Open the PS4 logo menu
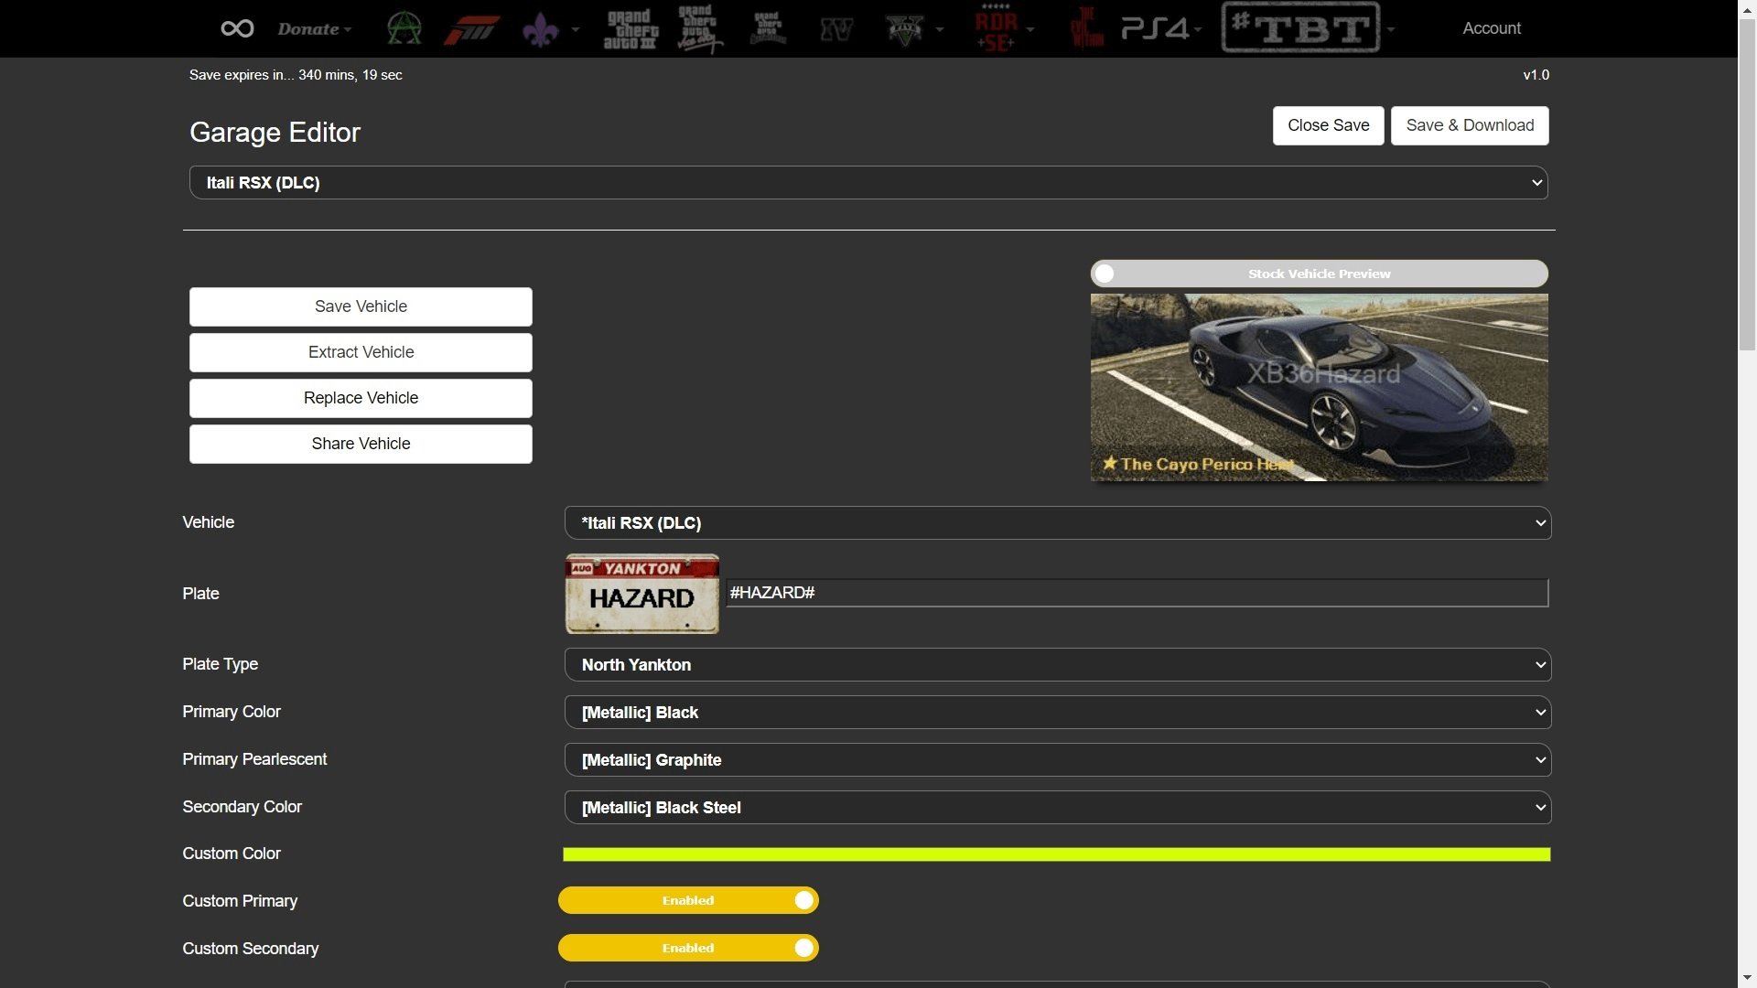Image resolution: width=1757 pixels, height=988 pixels. [x=1155, y=28]
